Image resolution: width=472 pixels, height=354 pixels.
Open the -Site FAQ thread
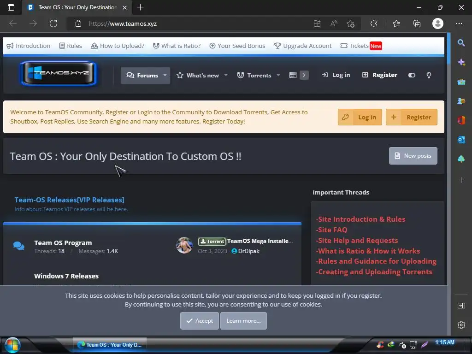coord(331,230)
